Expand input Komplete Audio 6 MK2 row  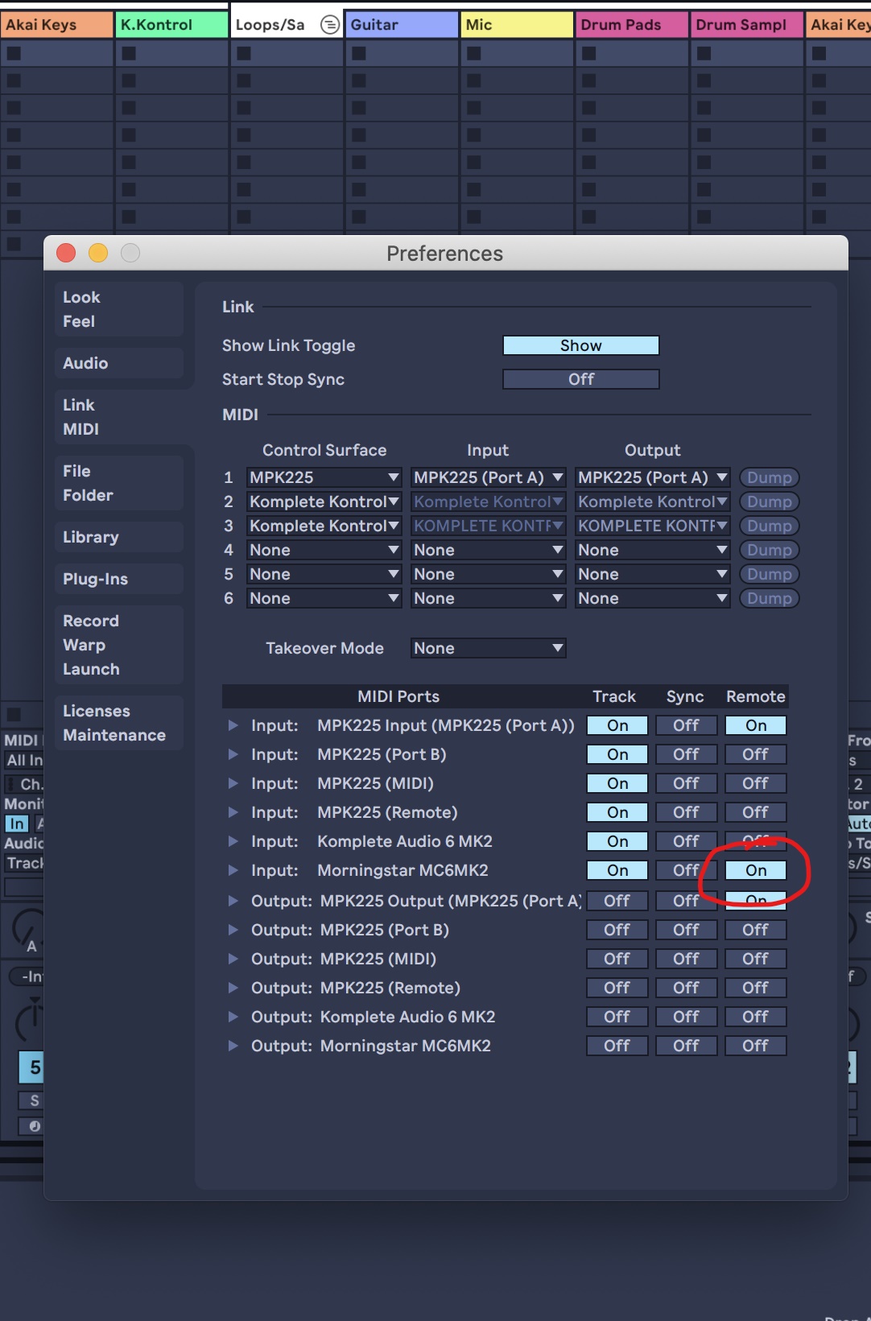pyautogui.click(x=233, y=841)
